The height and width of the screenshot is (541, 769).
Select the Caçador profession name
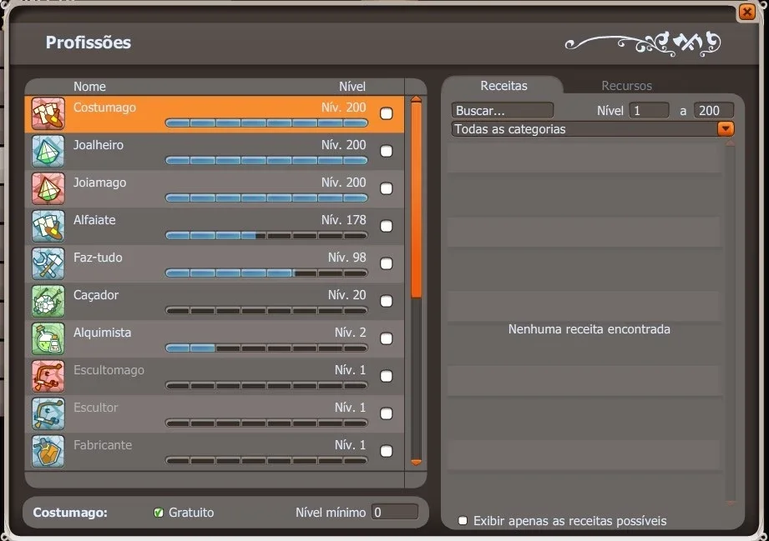(96, 295)
